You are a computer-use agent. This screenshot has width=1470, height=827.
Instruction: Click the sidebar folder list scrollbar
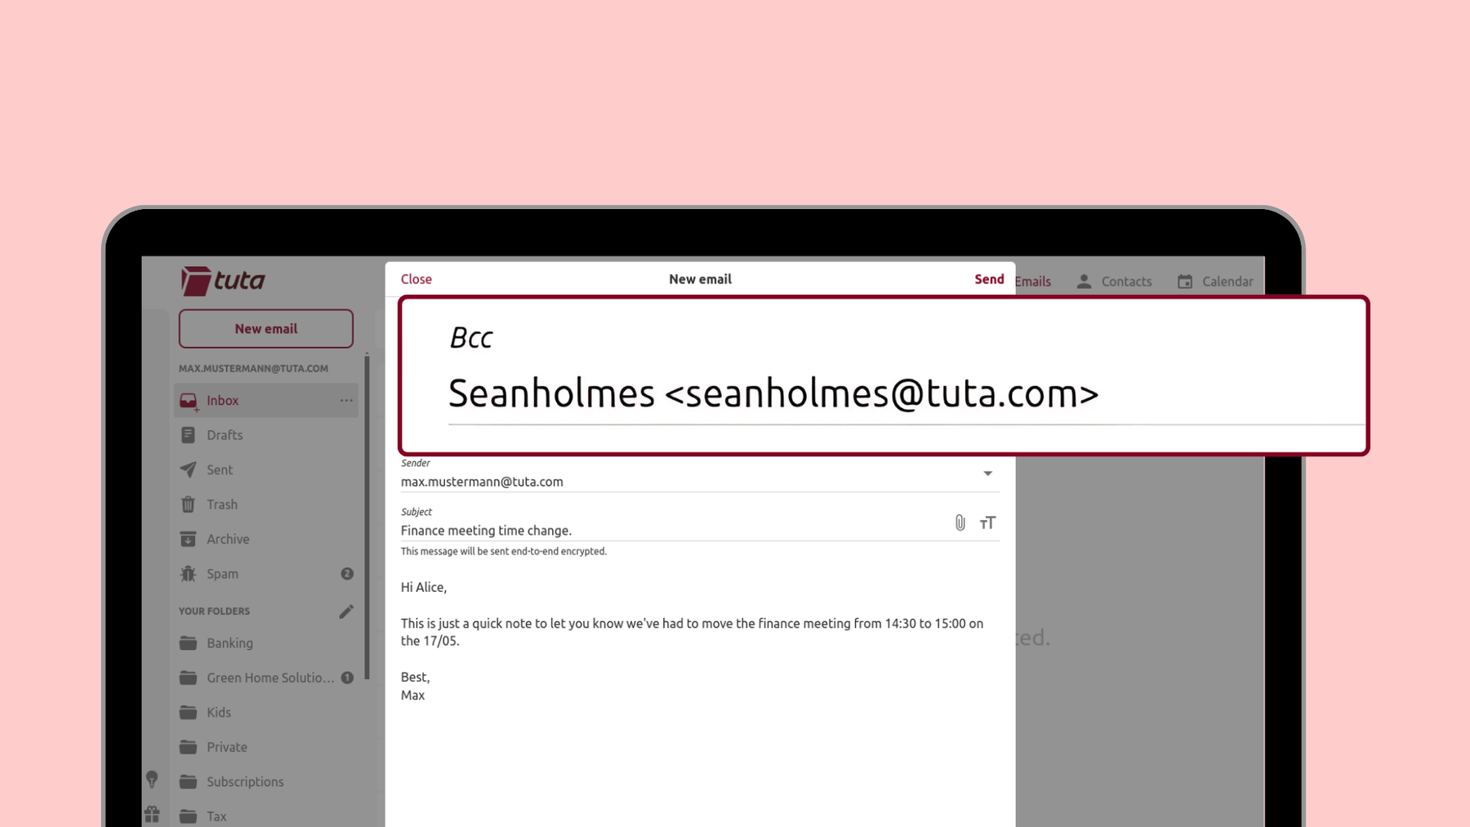coord(367,516)
